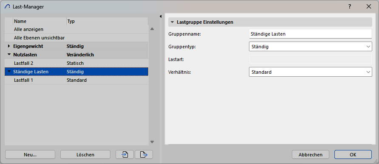Collapse the Ständige Lasten group

pyautogui.click(x=9, y=72)
